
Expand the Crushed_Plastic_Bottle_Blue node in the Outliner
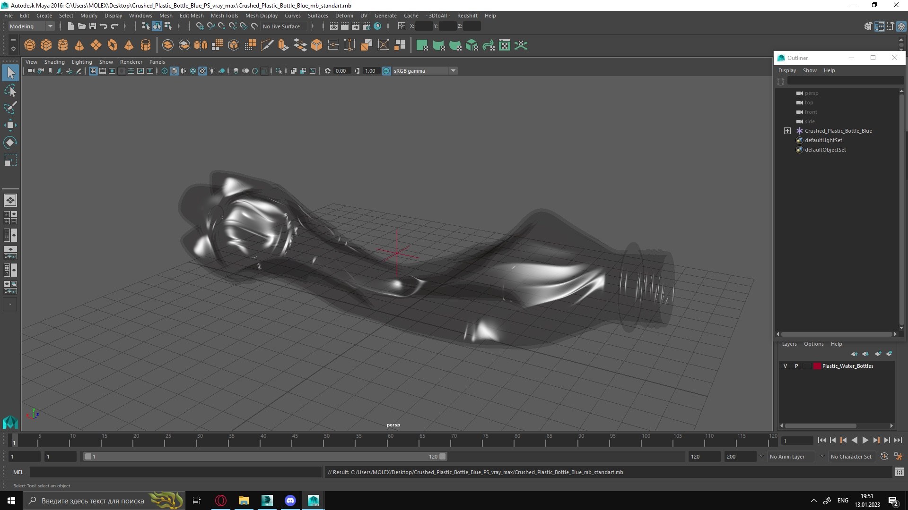coord(787,131)
